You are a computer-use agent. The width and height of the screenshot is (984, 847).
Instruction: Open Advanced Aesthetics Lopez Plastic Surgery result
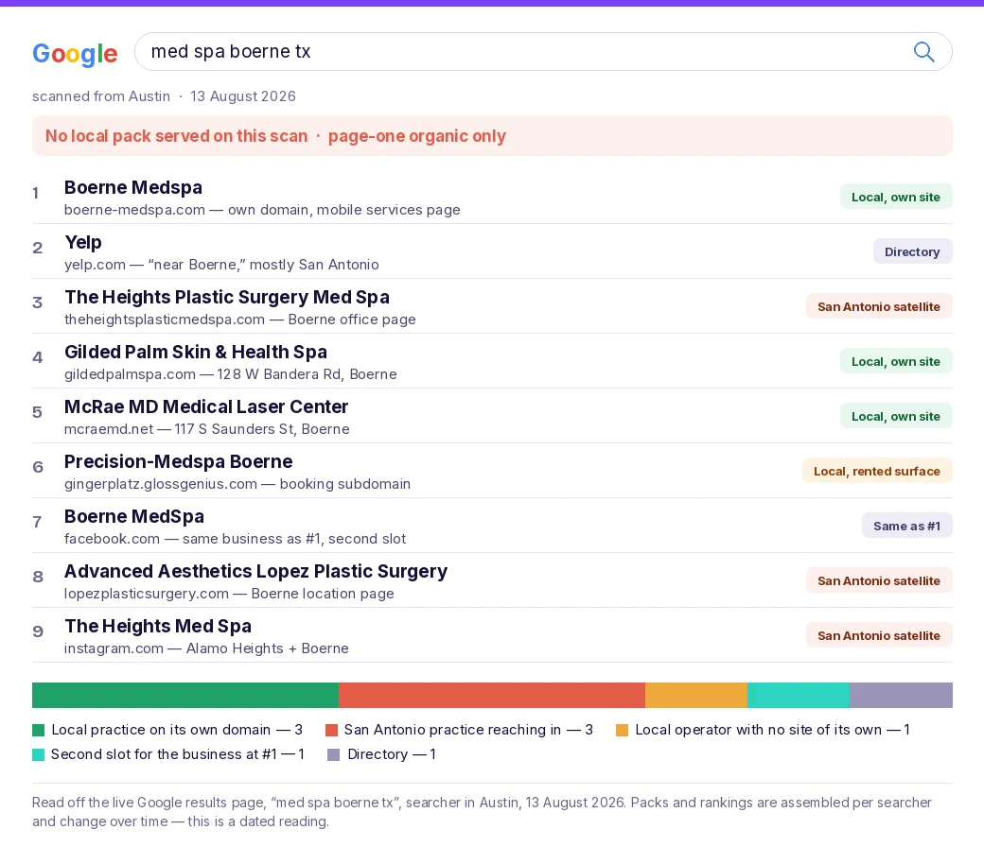[x=255, y=571]
